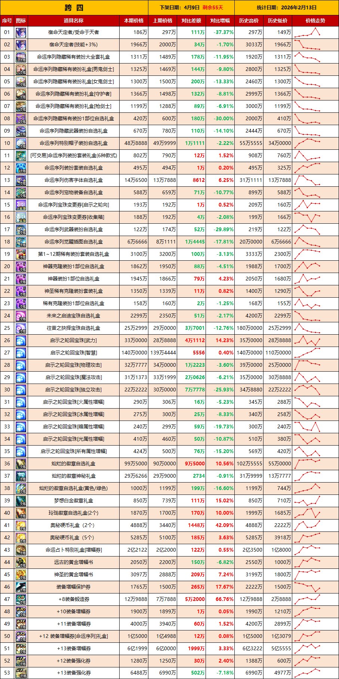Image resolution: width=339 pixels, height=679 pixels.
Task: Select the +13装备增幅券 item icon
Action: pos(21,649)
